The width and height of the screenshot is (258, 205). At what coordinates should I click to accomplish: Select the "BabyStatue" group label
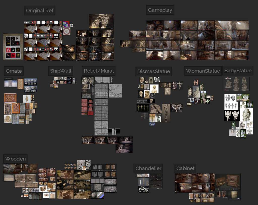(x=238, y=70)
